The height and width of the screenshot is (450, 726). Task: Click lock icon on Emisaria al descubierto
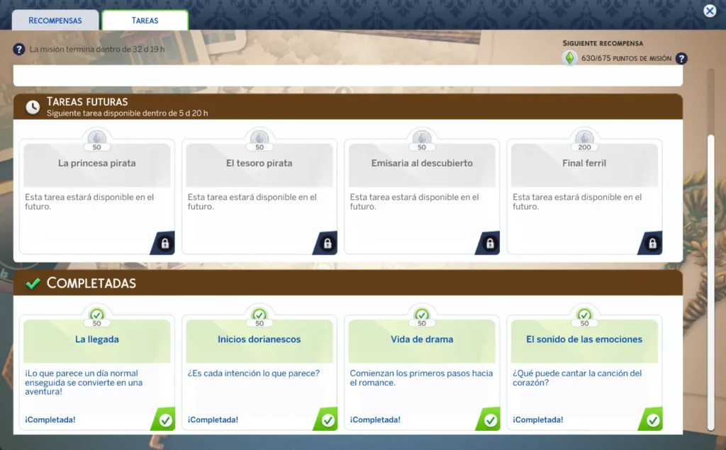click(490, 244)
